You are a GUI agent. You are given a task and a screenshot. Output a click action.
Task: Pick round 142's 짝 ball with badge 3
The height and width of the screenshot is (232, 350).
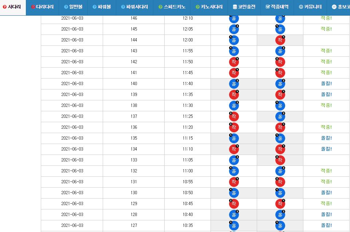280,62
